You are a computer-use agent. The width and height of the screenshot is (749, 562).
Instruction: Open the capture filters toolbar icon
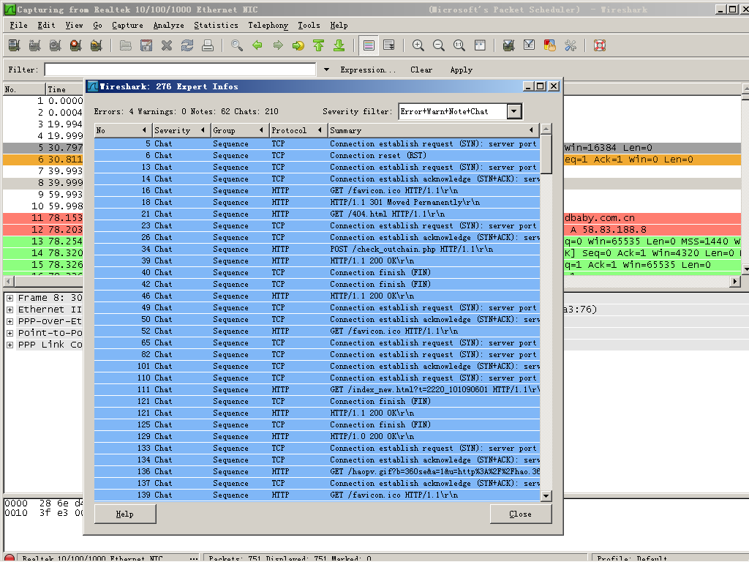click(509, 45)
